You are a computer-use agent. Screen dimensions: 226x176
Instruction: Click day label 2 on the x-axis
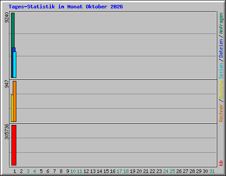click(x=21, y=171)
